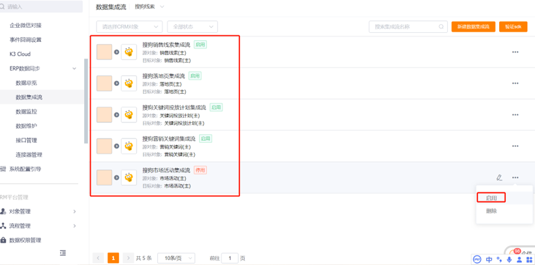
Task: Click the 搜狗市场活动集成流 title
Action: 166,170
